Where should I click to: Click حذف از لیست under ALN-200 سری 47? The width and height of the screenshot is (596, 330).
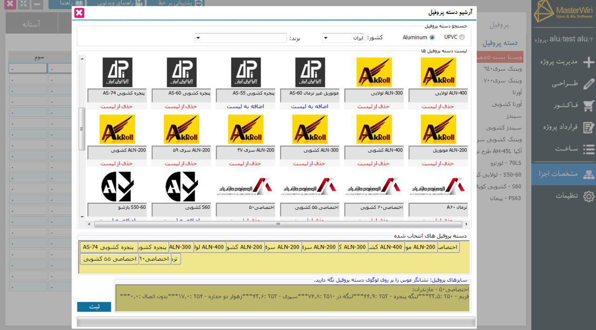coord(245,164)
